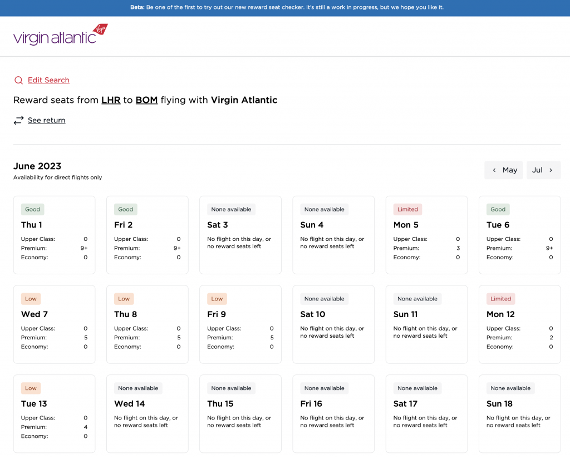The height and width of the screenshot is (459, 570).
Task: Navigate back to May availability
Action: point(504,170)
